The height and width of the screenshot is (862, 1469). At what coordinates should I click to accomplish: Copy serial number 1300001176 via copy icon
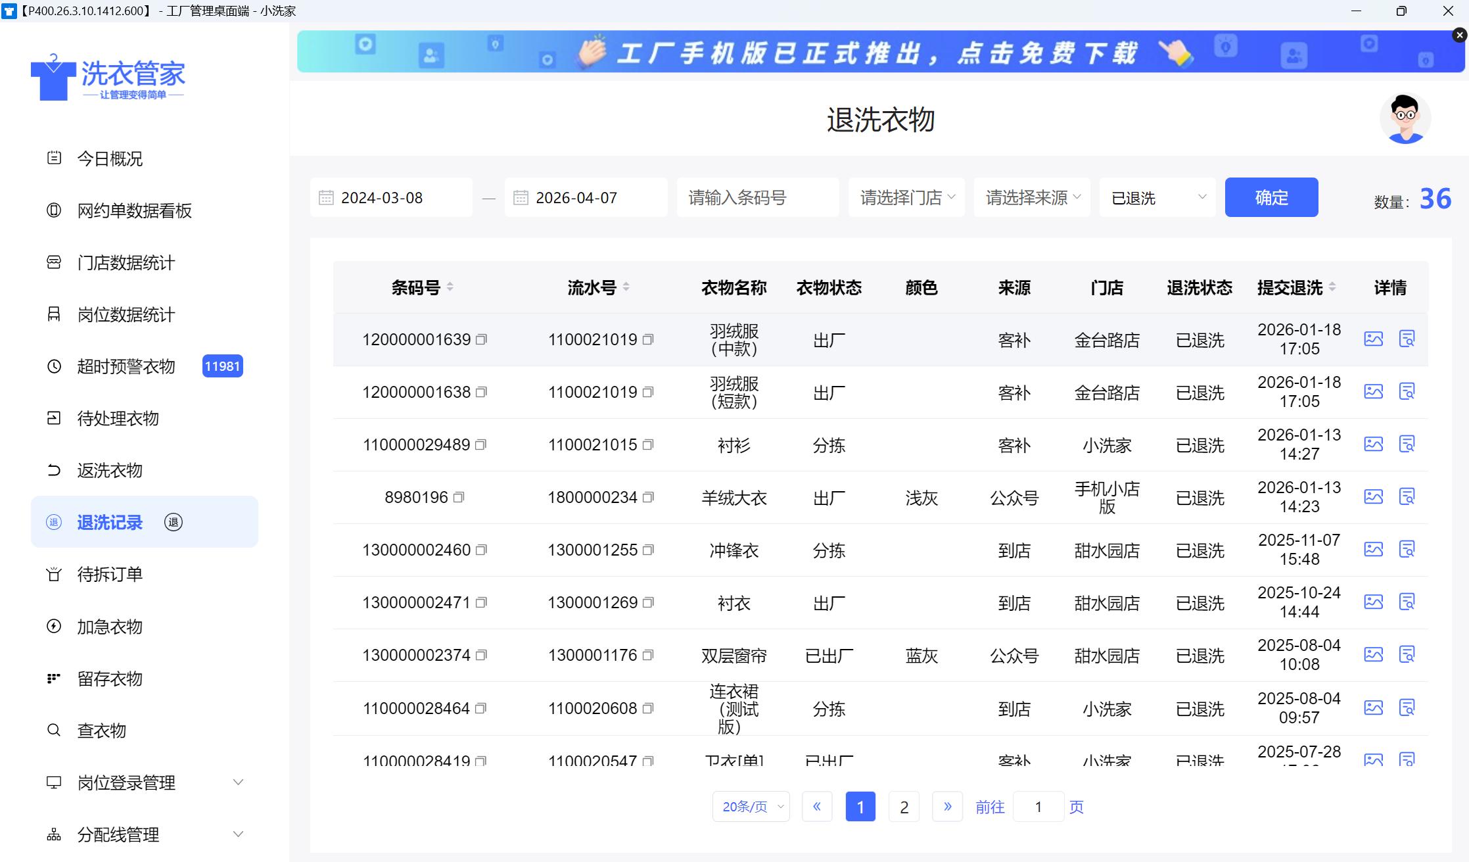pyautogui.click(x=648, y=655)
